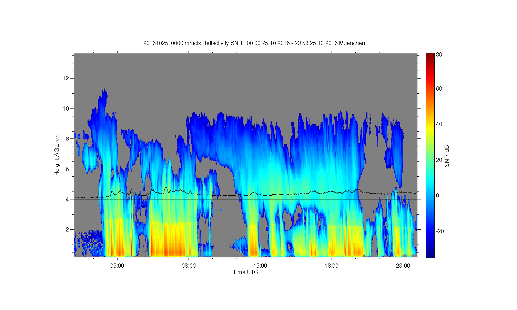Click the 23:00 time tick label

[x=403, y=266]
